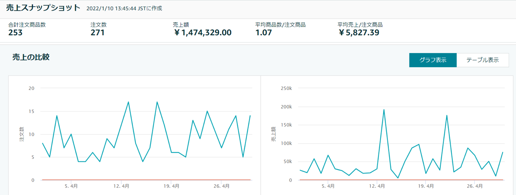Click the 平均商品数/注文商品 value 1.07
This screenshot has width=516, height=195.
click(x=264, y=33)
